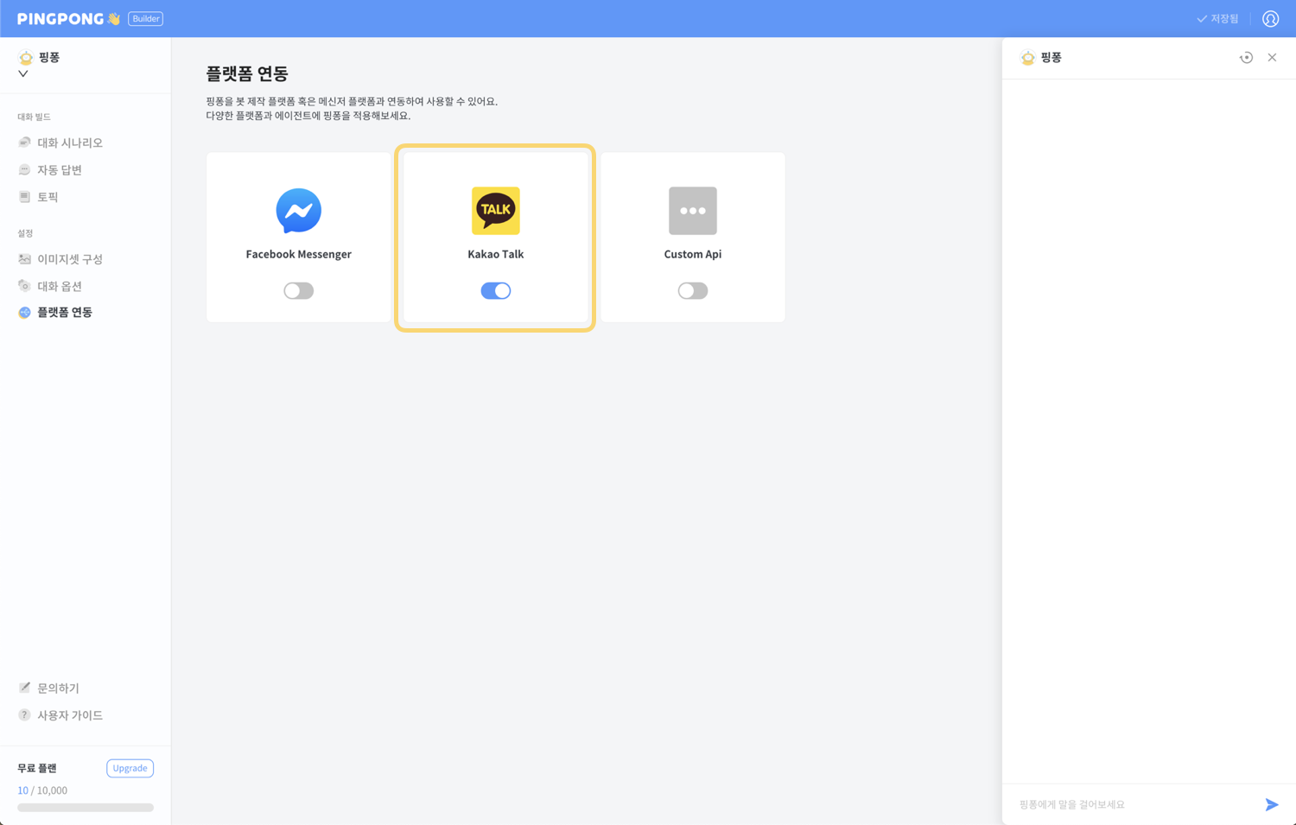Open 대화 시나리오 menu item
This screenshot has height=825, width=1296.
(x=70, y=143)
